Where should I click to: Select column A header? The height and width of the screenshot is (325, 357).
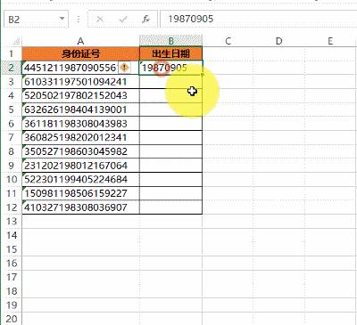pyautogui.click(x=80, y=41)
